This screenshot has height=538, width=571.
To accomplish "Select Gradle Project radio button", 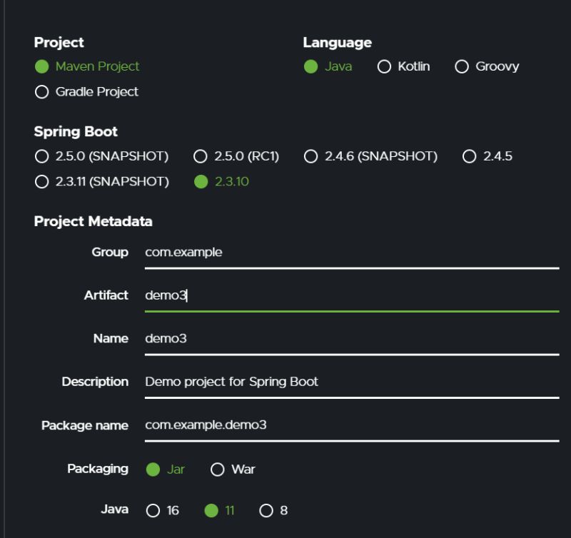I will (x=41, y=92).
